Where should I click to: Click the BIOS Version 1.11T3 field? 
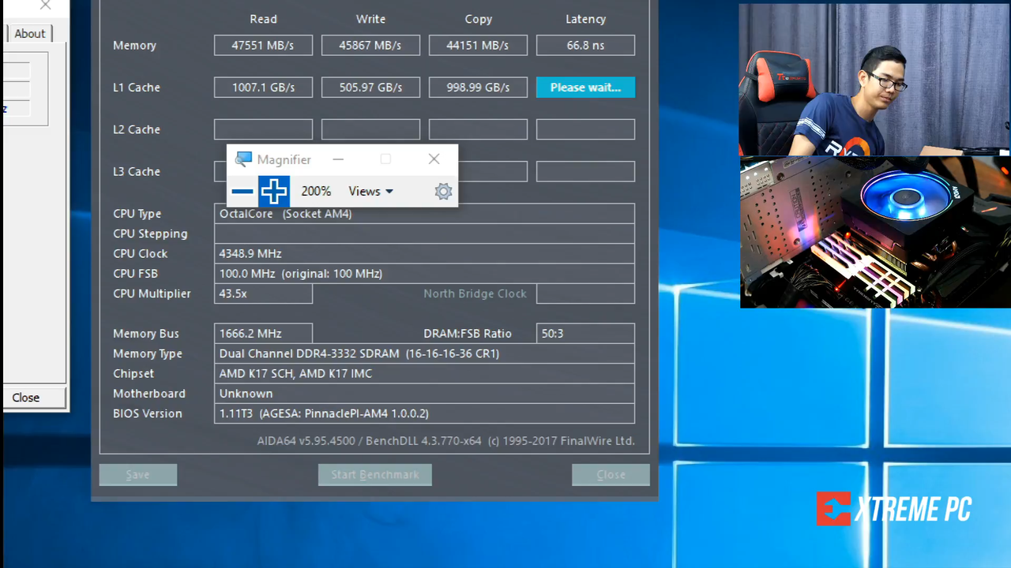coord(424,413)
